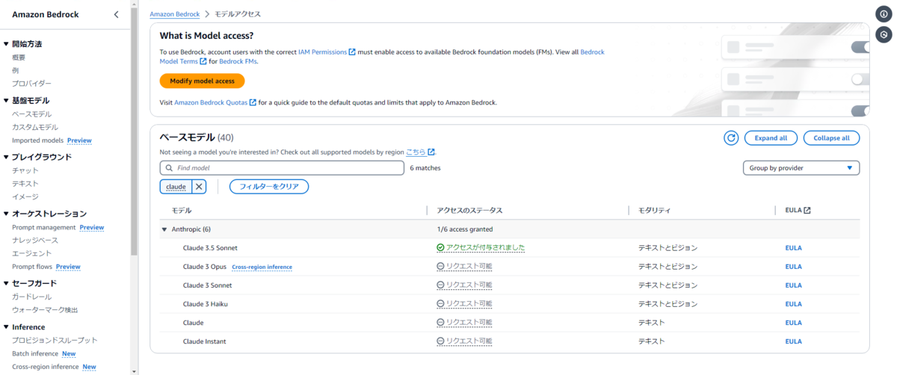Screen dimensions: 897x375
Task: Open Cross-region inference in the sidebar
Action: coord(46,367)
